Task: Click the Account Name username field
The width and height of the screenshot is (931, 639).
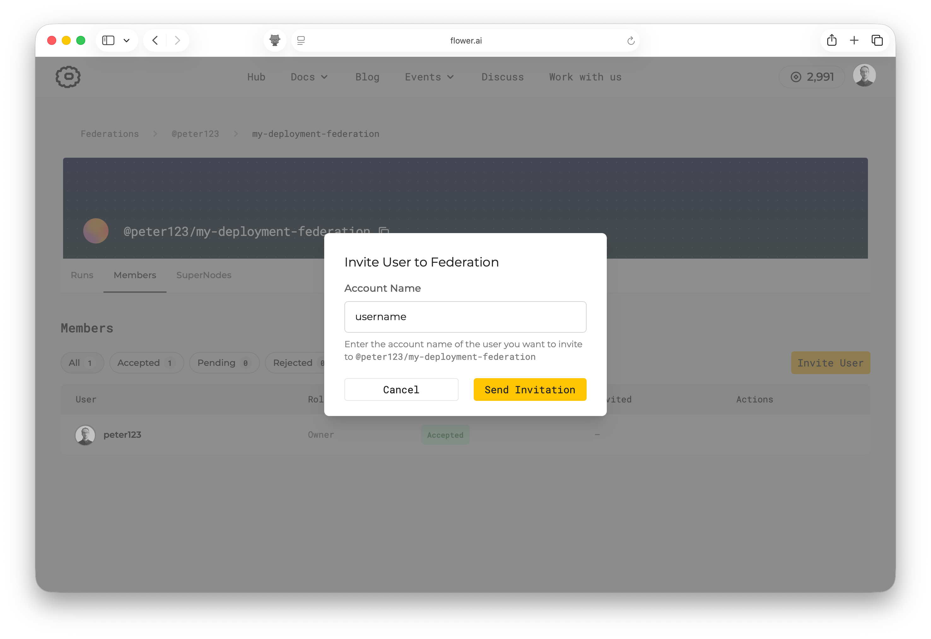Action: pos(465,317)
